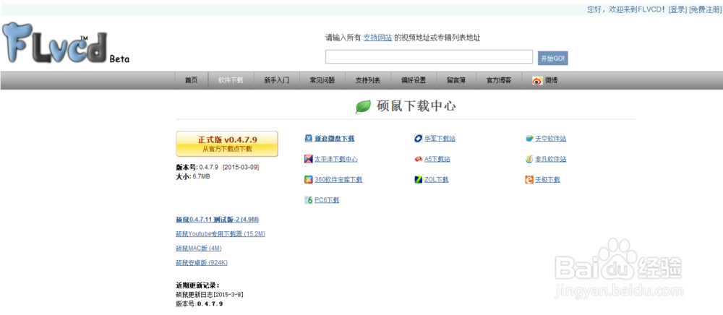This screenshot has width=723, height=315.
Task: Click the 近期更新记录 heading
Action: [x=197, y=285]
